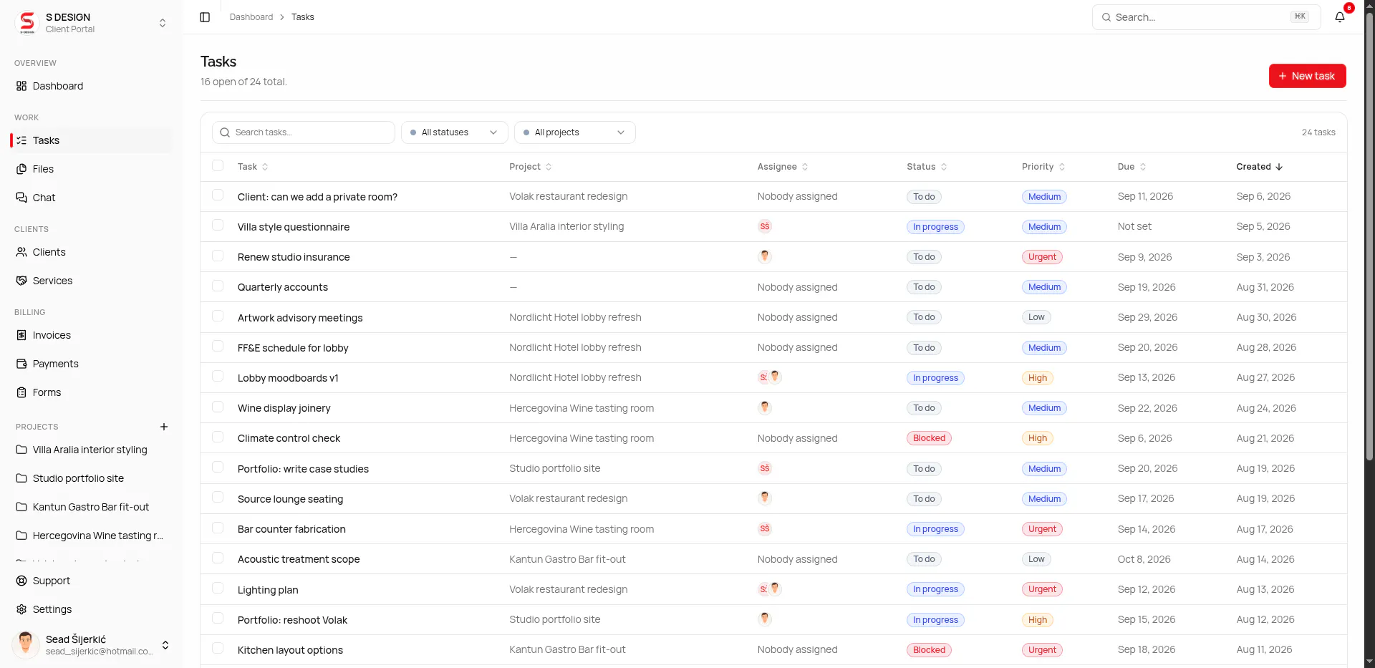Screen dimensions: 1375x668
Task: Click the Dashboard breadcrumb link
Action: 251,17
